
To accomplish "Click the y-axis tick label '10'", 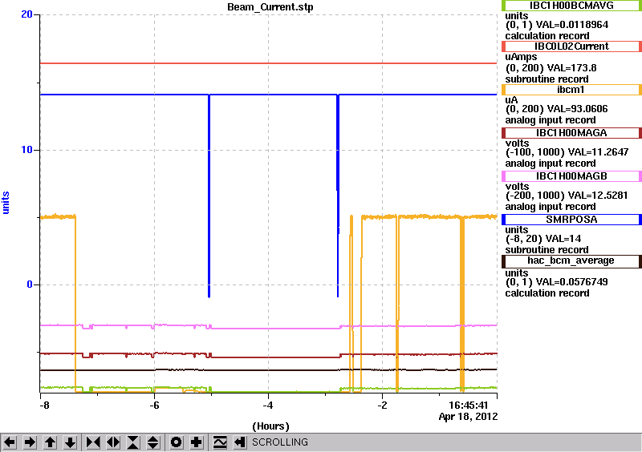I will tap(26, 150).
